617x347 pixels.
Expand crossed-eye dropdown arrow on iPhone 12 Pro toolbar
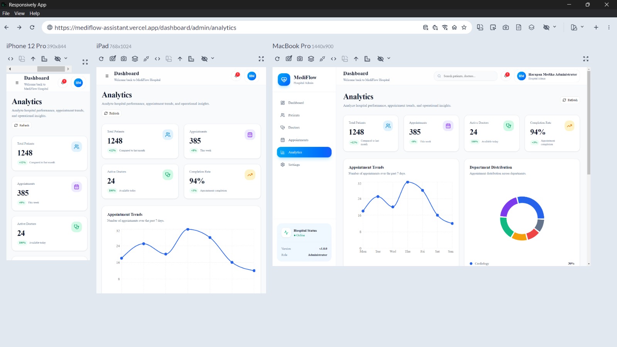[66, 59]
